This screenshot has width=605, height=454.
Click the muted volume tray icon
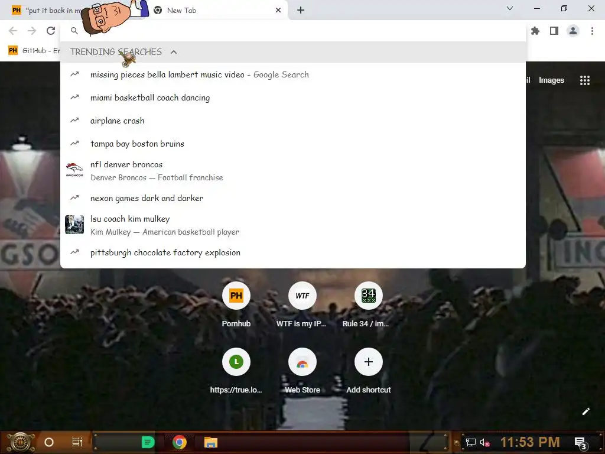[x=484, y=442]
